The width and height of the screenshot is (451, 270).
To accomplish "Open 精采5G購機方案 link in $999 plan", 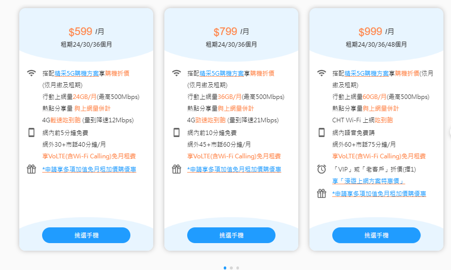I will click(367, 74).
